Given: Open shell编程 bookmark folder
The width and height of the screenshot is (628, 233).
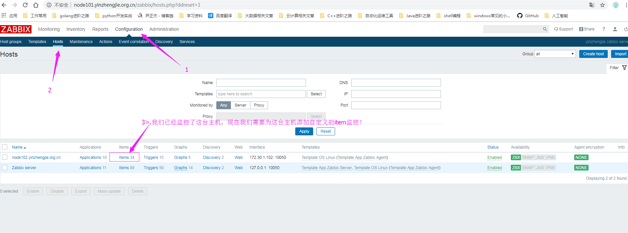Looking at the screenshot, I should 449,16.
